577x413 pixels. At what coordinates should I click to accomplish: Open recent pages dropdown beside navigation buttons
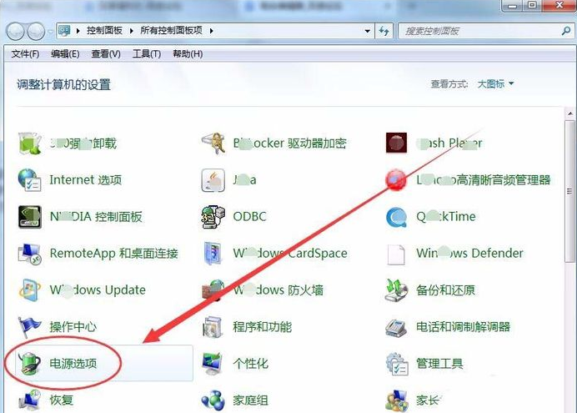click(50, 32)
